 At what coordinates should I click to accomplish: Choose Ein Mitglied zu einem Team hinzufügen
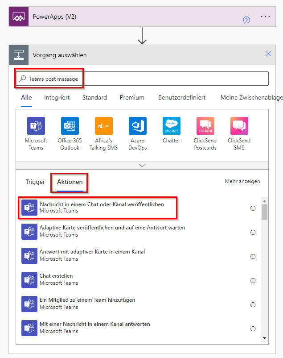139,304
